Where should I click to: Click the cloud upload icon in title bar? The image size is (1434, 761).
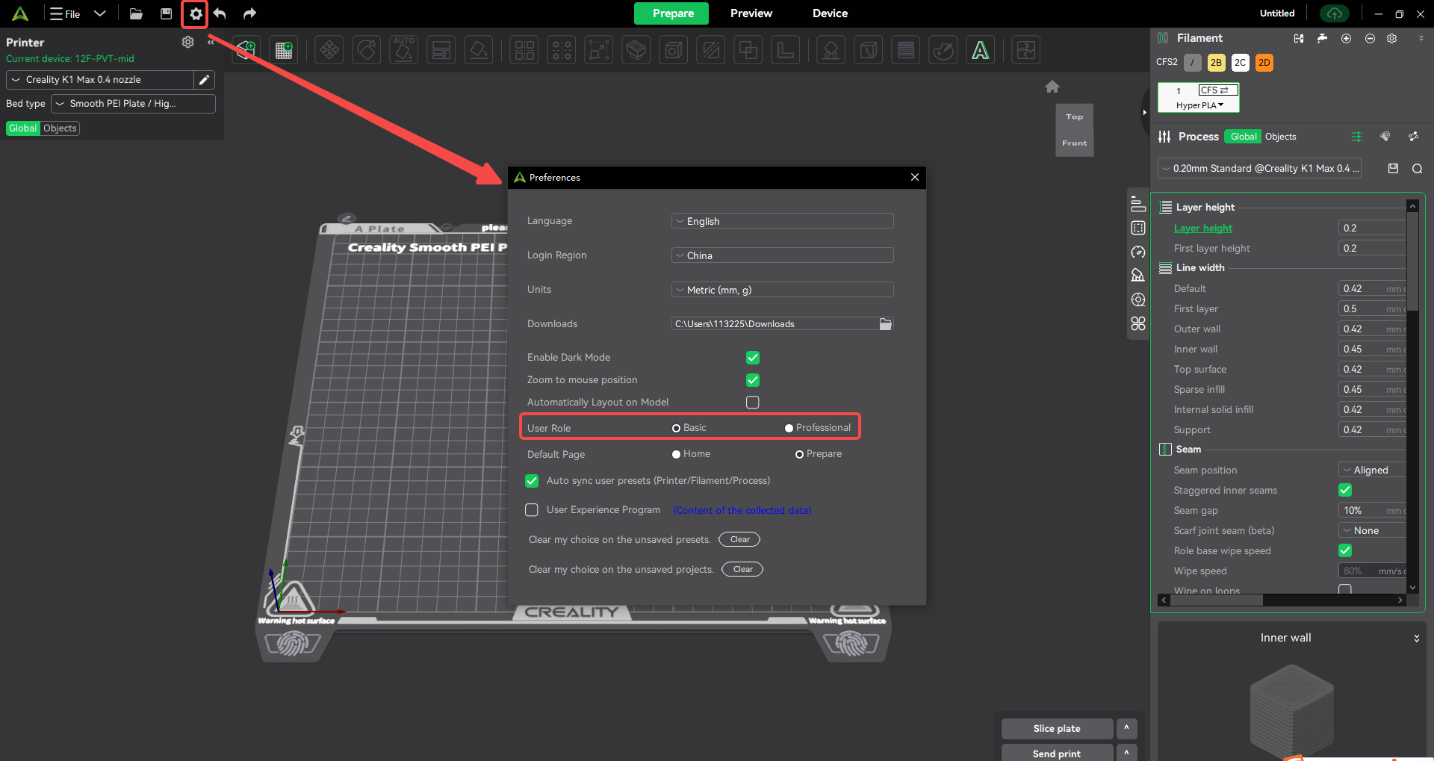pyautogui.click(x=1335, y=13)
